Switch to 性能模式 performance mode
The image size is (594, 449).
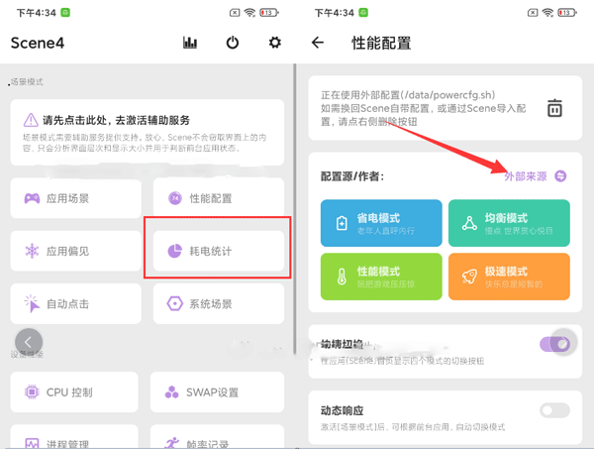[x=381, y=276]
